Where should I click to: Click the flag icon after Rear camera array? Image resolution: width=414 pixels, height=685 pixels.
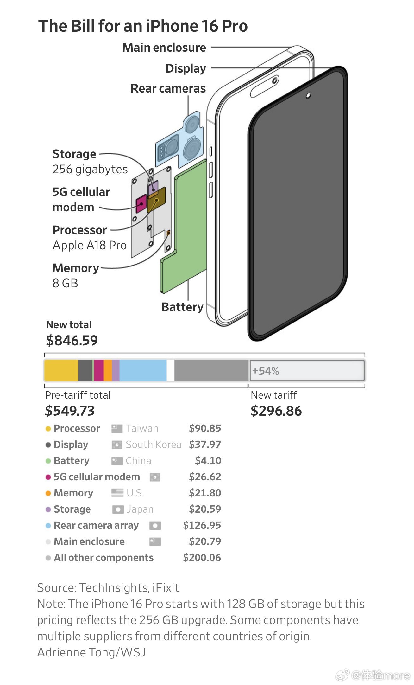point(155,526)
